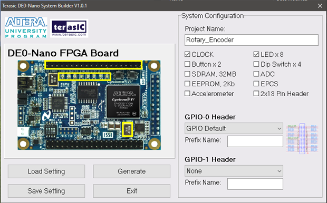Expand the GPIO-1 Header dropdown
327x203 pixels.
pyautogui.click(x=234, y=171)
